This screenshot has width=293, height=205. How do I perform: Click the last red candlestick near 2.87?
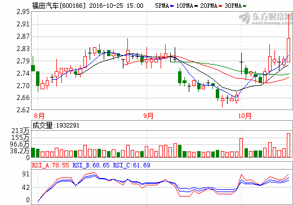tap(288, 50)
